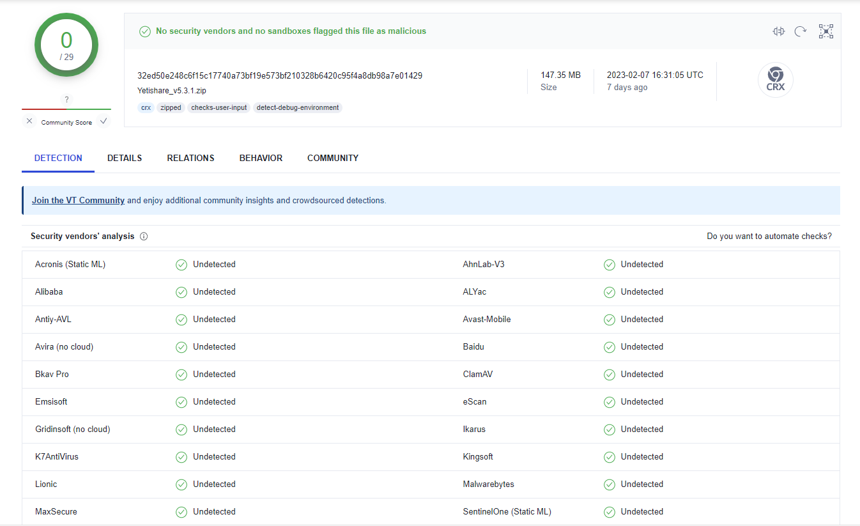
Task: Click Gridinsoft (no cloud) undetected check icon
Action: point(181,429)
